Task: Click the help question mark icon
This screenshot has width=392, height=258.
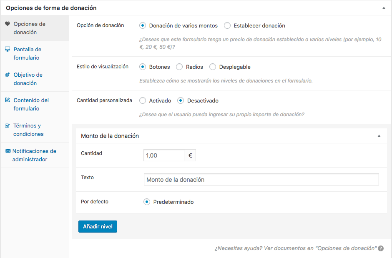Action: (381, 248)
